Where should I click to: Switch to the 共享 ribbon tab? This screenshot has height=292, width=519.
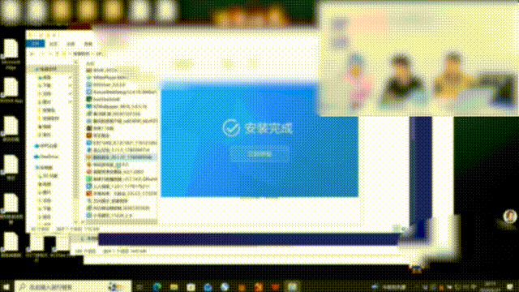[x=71, y=44]
